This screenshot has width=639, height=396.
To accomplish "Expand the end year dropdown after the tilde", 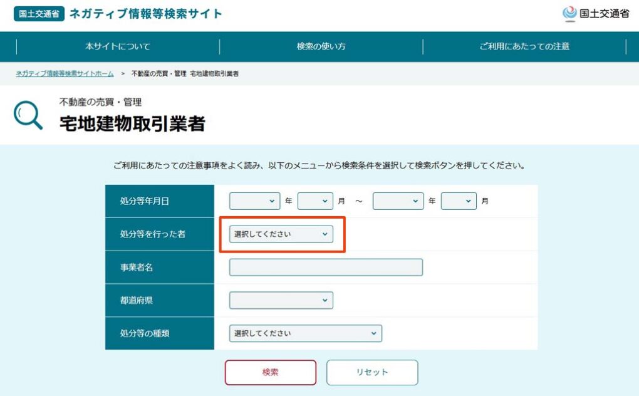I will [398, 201].
